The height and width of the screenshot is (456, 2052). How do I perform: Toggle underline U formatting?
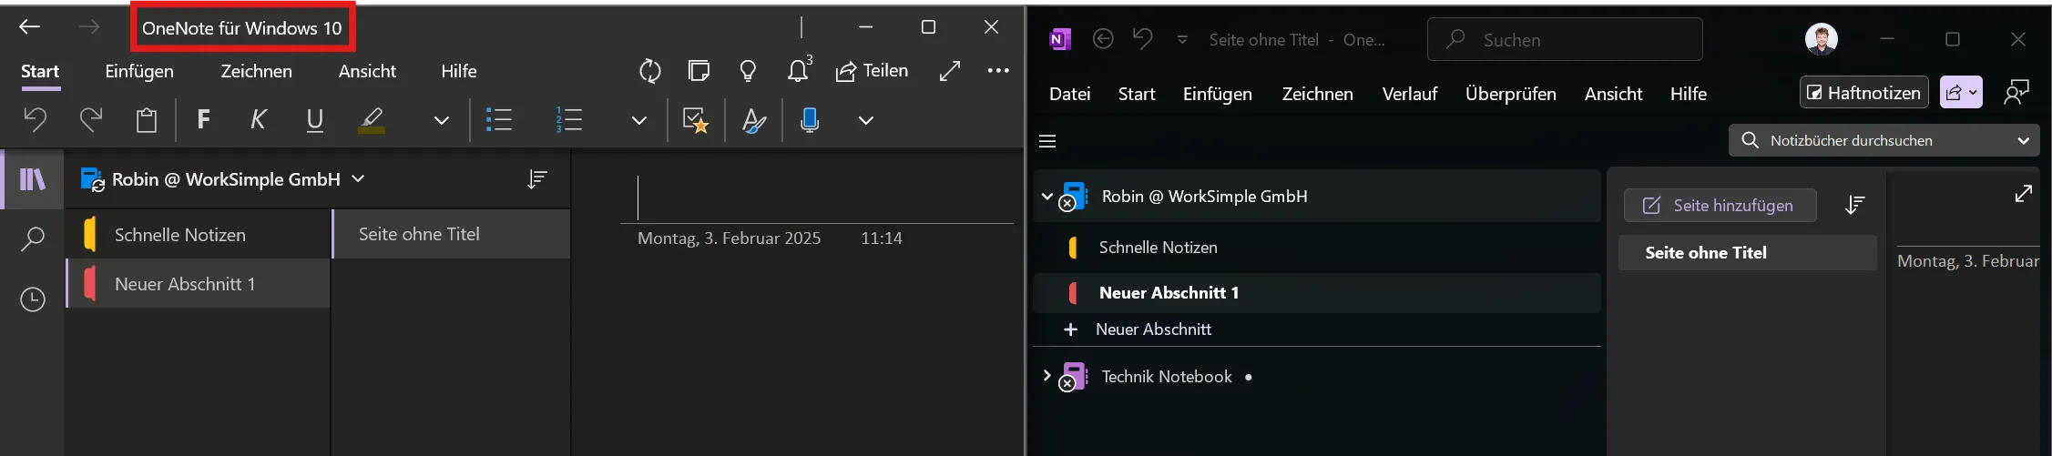coord(315,120)
